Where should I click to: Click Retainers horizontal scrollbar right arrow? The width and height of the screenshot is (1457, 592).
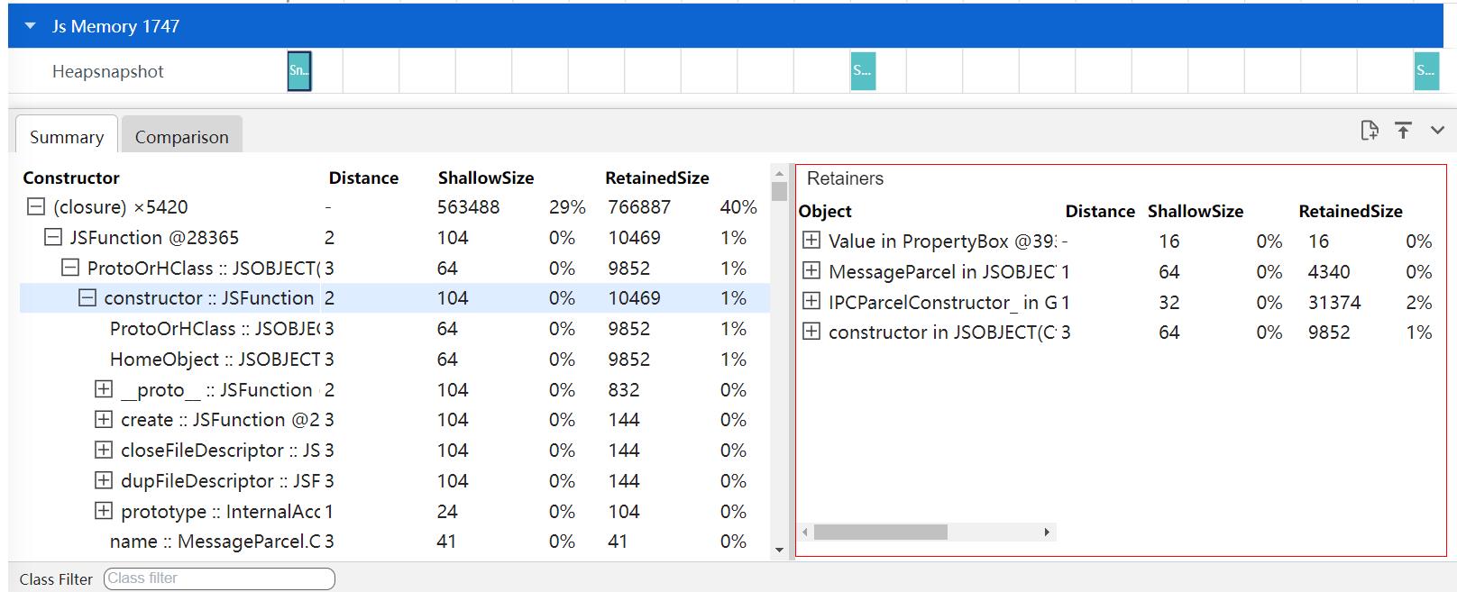coord(1047,533)
